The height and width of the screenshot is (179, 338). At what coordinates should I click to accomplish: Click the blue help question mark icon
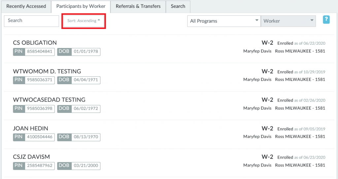(326, 20)
